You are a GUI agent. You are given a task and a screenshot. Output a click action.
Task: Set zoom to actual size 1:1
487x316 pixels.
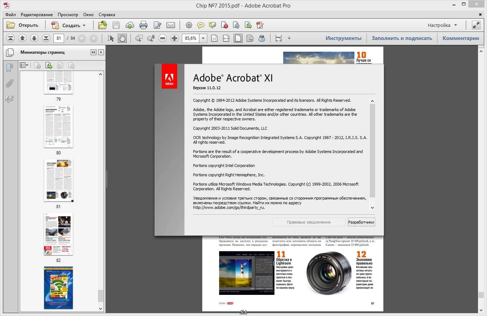(214, 38)
